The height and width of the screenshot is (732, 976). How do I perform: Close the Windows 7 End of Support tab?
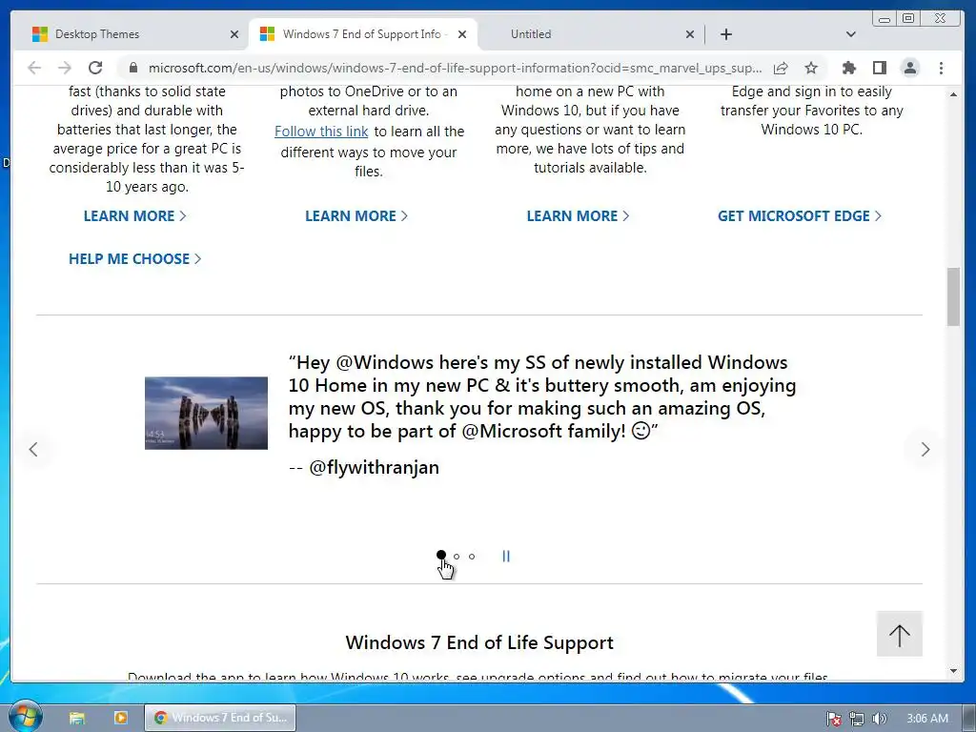click(x=462, y=34)
